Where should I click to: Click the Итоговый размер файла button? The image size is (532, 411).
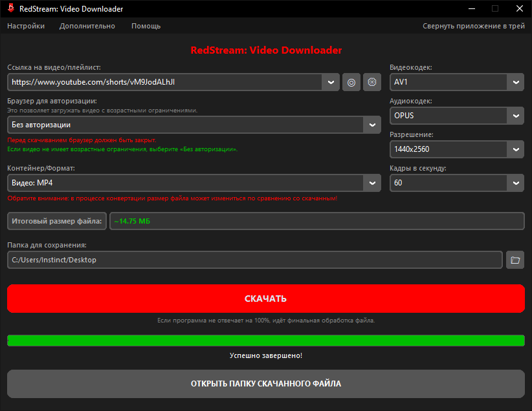pos(57,221)
